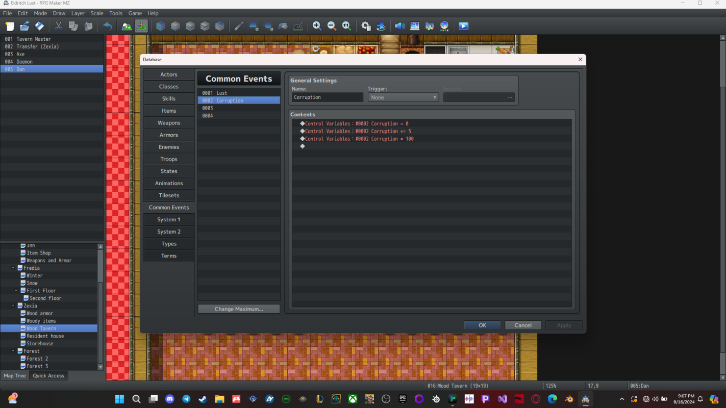Screen dimensions: 726x408
Task: Switch to Event edit mode icon
Action: coord(141,26)
